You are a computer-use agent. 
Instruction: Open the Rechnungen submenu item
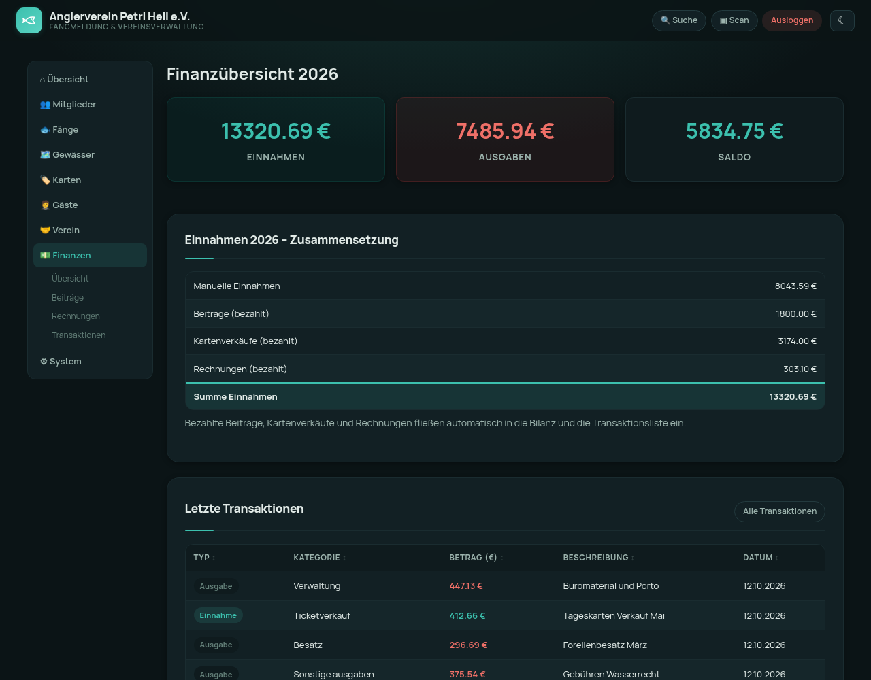click(76, 316)
